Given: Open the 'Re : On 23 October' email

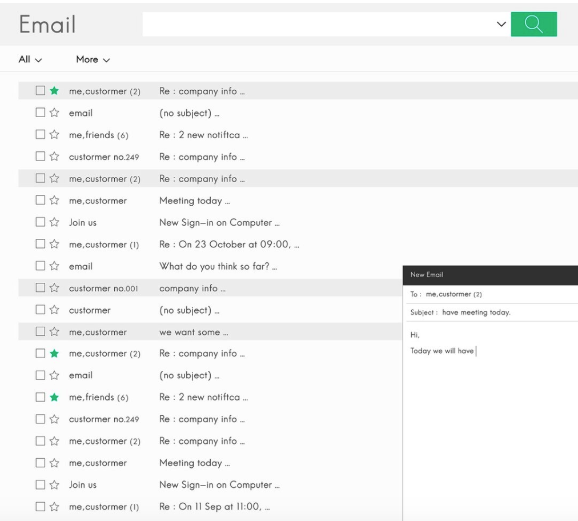Looking at the screenshot, I should coord(228,245).
